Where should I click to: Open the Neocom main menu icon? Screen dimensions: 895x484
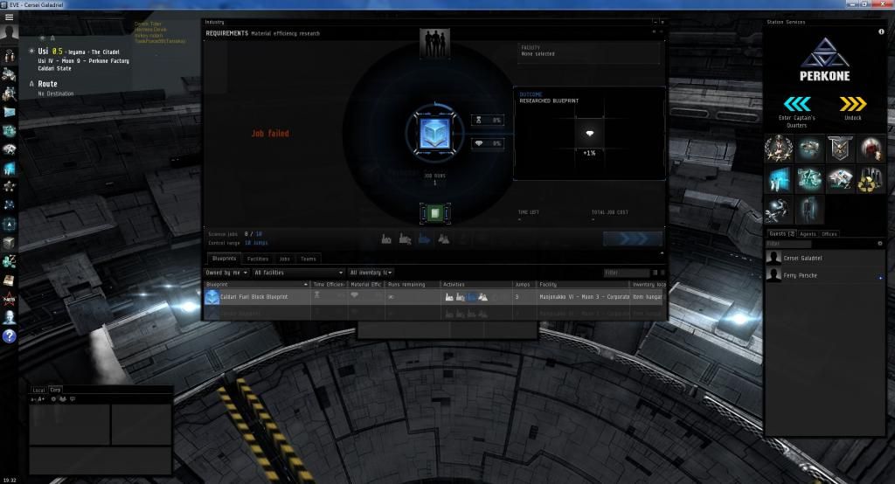(x=9, y=17)
